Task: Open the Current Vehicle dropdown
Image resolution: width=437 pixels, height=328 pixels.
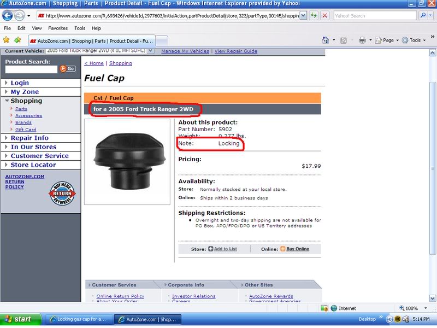Action: (x=100, y=51)
